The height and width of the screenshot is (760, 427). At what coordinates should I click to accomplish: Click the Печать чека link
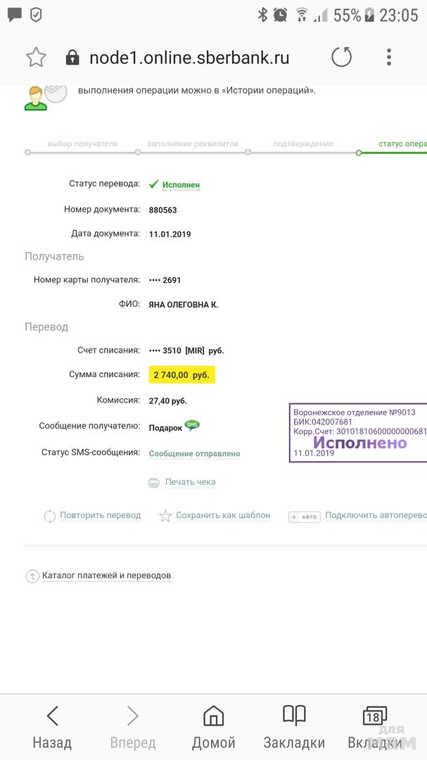coord(190,482)
